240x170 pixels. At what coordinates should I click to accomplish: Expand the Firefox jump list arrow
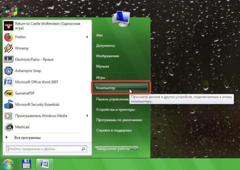coord(87,37)
